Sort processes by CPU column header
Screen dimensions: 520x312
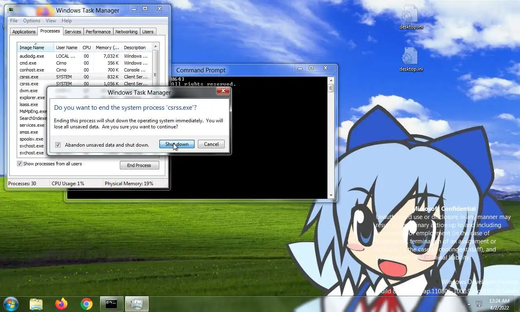(87, 48)
